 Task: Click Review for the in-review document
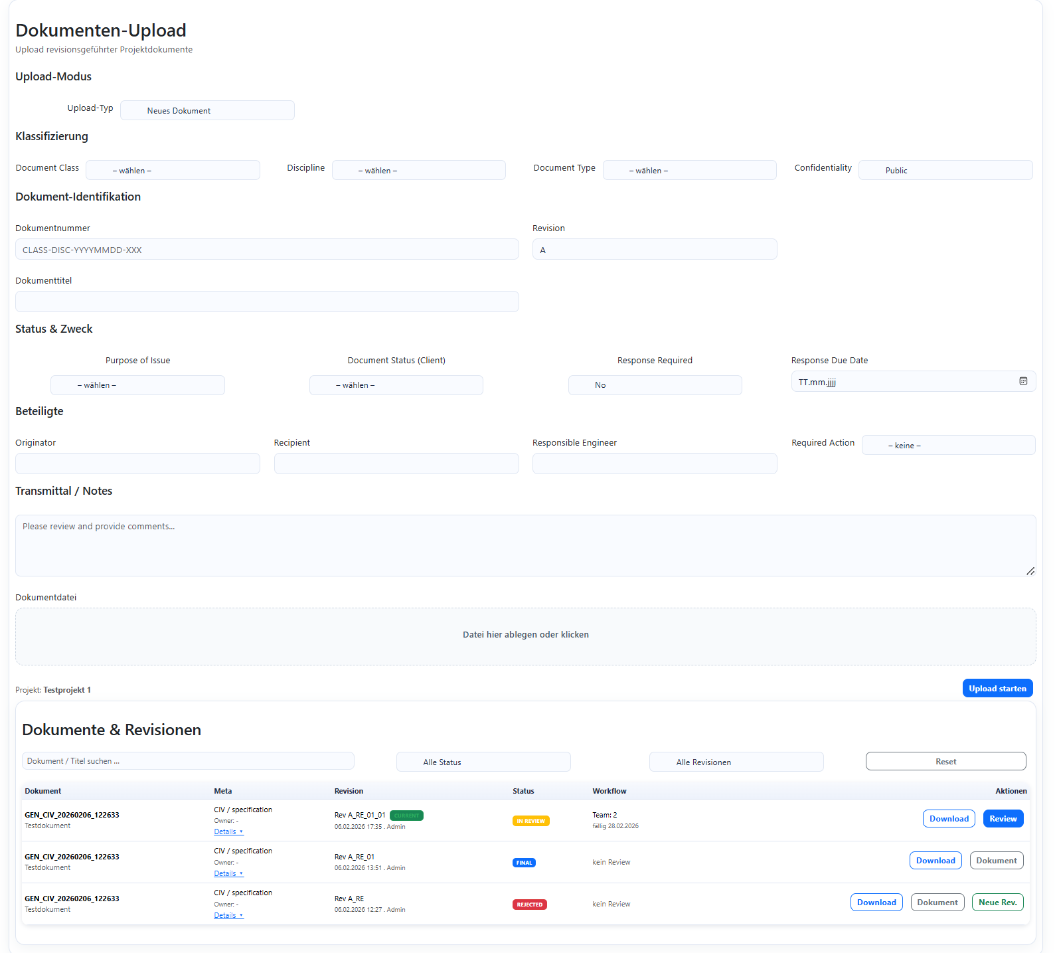(x=1003, y=819)
